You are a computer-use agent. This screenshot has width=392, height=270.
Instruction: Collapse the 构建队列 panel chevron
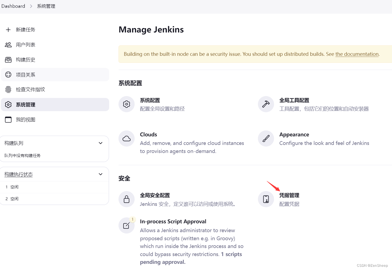pyautogui.click(x=101, y=143)
